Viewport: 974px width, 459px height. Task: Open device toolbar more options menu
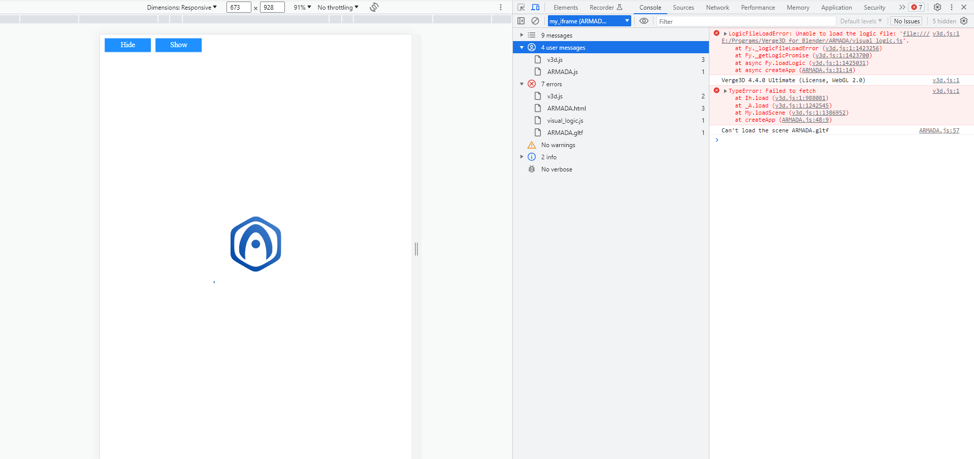[x=501, y=7]
